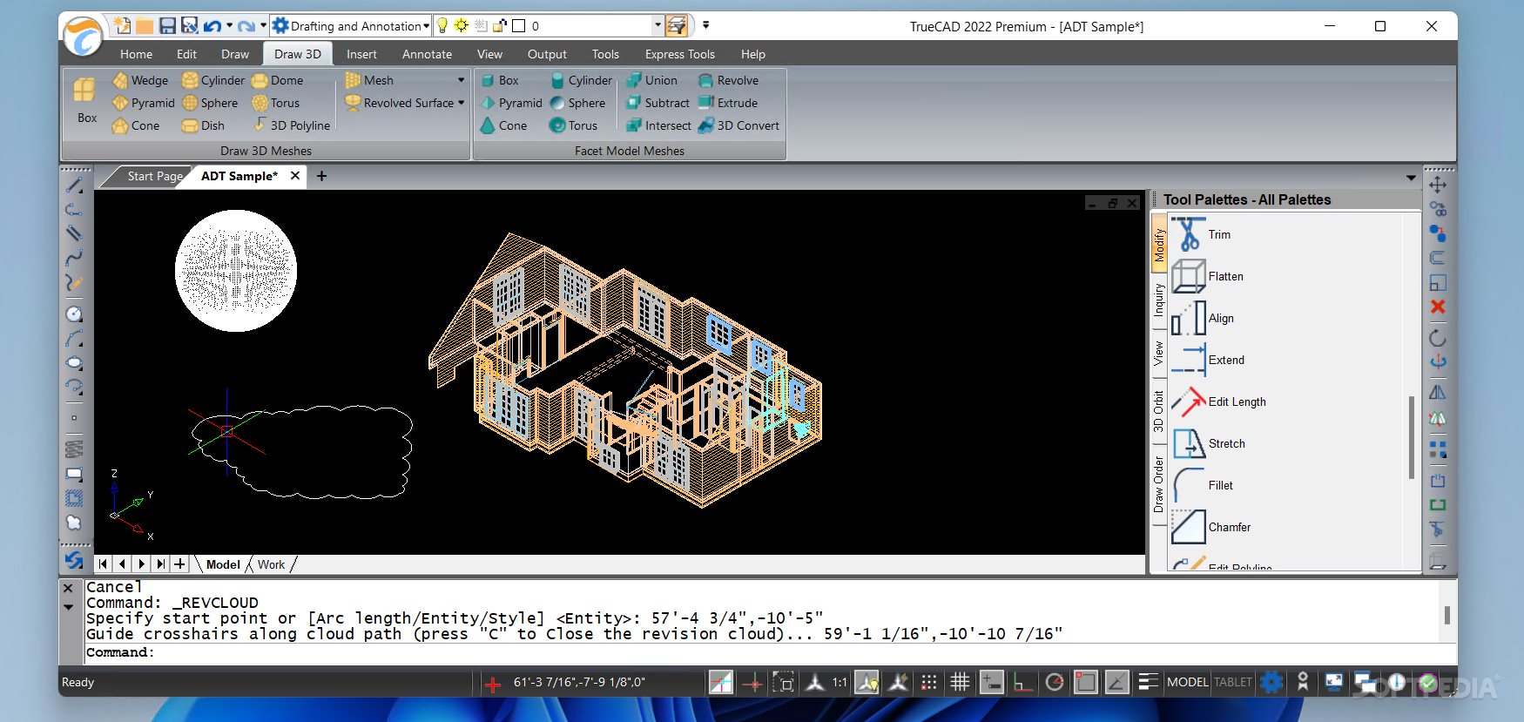Close the ADT Sample drawing tab

pyautogui.click(x=295, y=176)
